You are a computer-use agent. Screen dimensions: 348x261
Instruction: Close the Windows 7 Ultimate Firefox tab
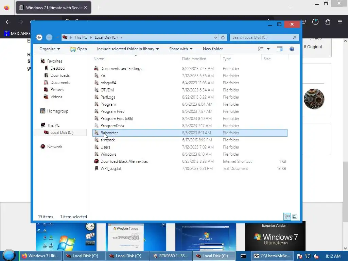click(86, 7)
